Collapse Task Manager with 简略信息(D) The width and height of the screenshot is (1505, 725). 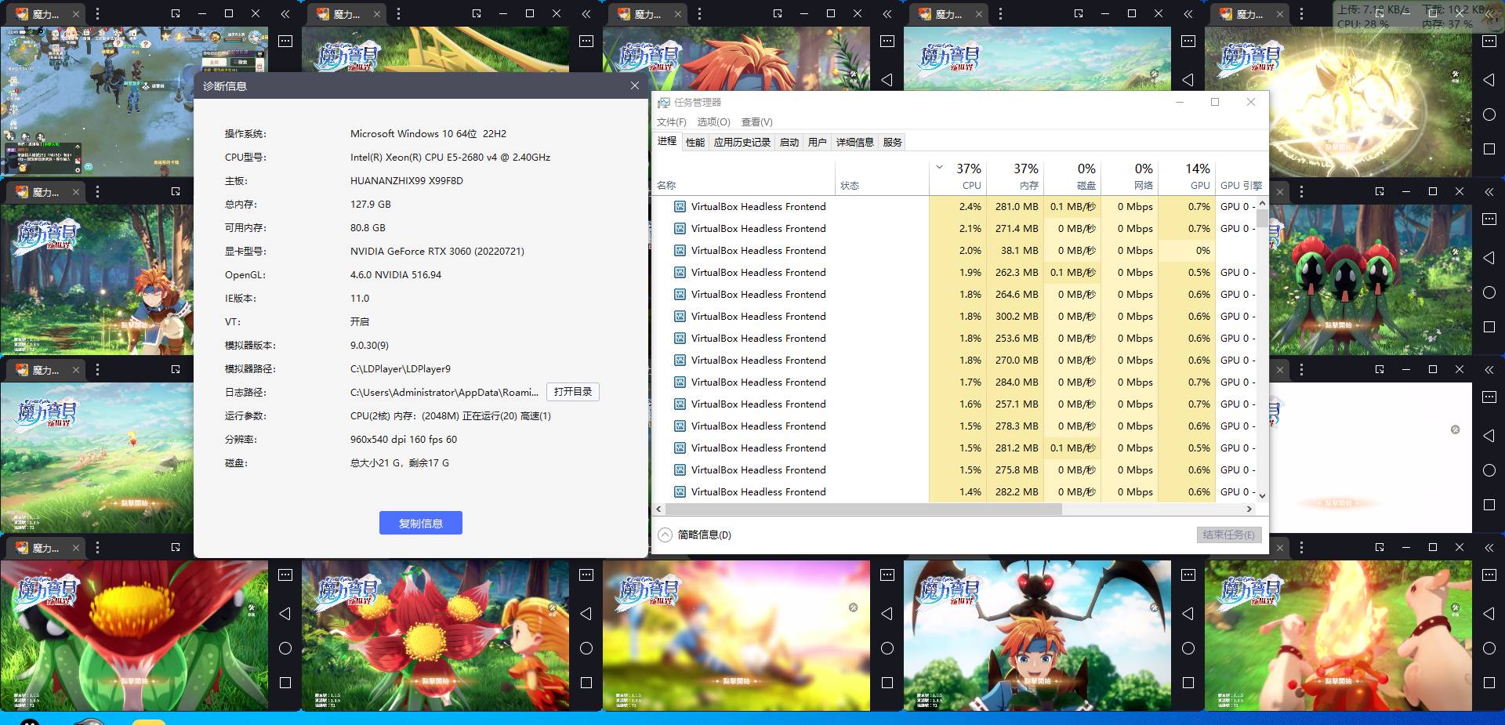tap(694, 535)
